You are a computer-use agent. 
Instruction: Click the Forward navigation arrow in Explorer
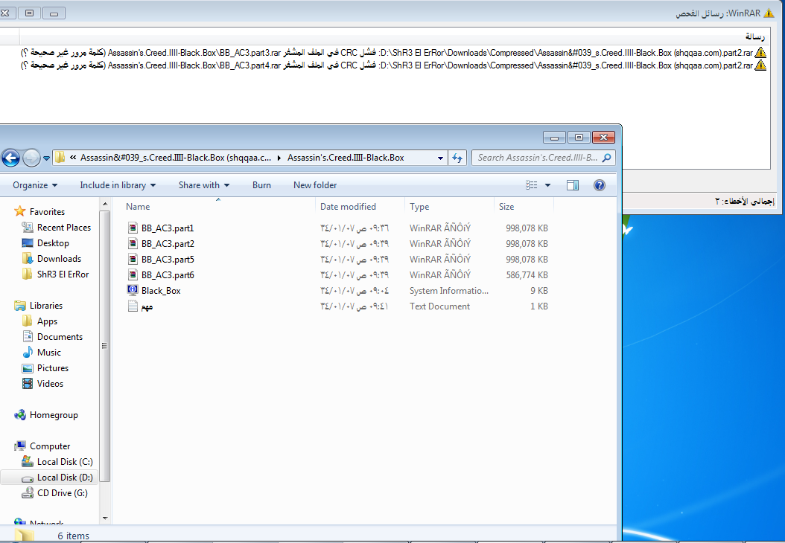coord(31,158)
